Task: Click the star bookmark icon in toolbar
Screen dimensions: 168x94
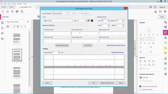Action: [8, 11]
